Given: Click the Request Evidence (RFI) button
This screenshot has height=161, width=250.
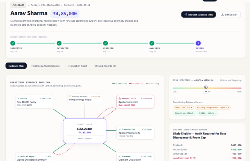Looking at the screenshot, I should 199,15.
